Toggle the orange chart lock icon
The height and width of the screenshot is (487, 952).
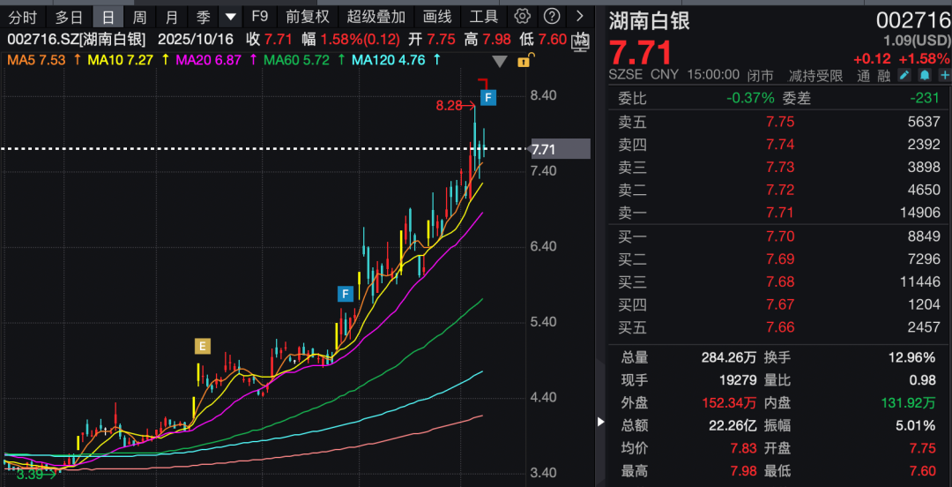(x=524, y=61)
